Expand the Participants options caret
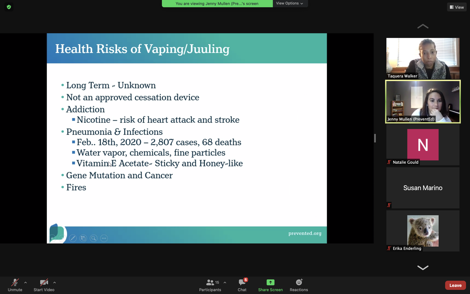This screenshot has height=294, width=470. (225, 283)
